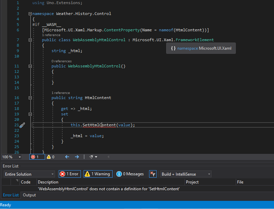274x209 pixels.
Task: Click the clear messages broom icon
Action: coord(91,157)
